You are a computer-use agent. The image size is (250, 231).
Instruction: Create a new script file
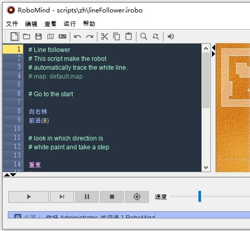tap(15, 36)
